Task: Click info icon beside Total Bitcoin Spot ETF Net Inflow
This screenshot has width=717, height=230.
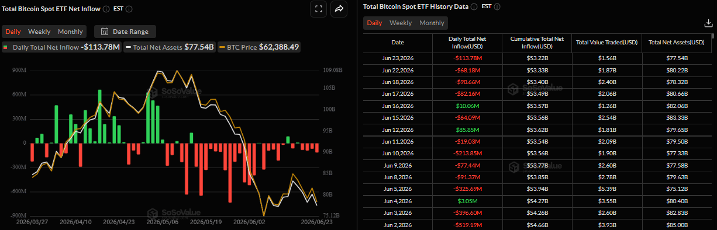Action: (x=106, y=9)
